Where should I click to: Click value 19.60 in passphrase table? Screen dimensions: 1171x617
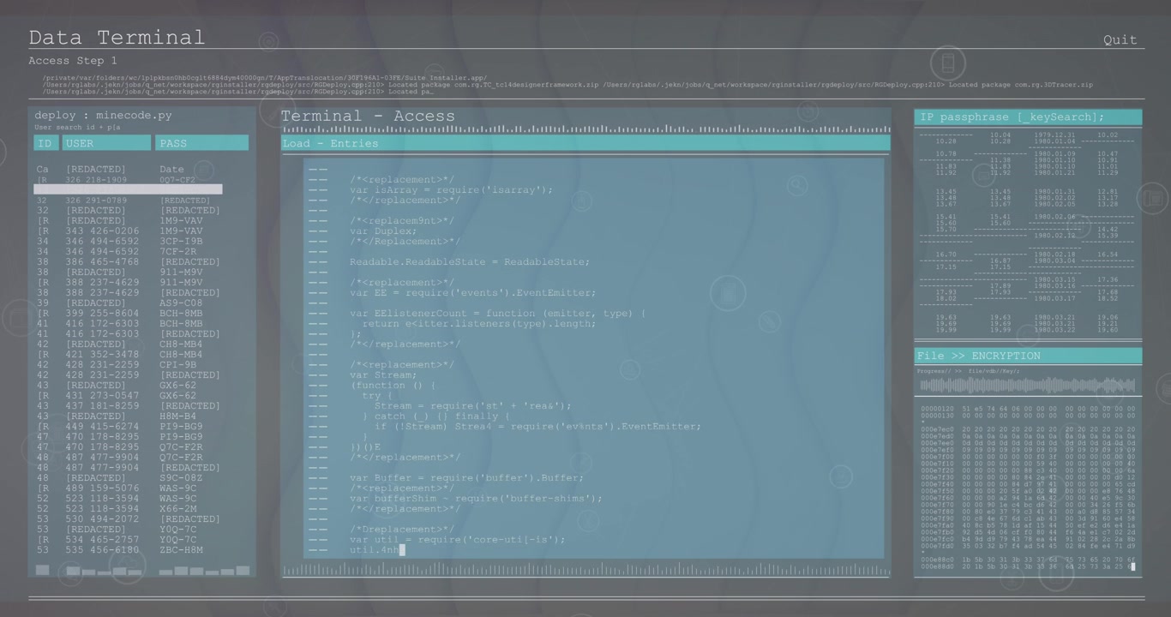tap(1108, 330)
